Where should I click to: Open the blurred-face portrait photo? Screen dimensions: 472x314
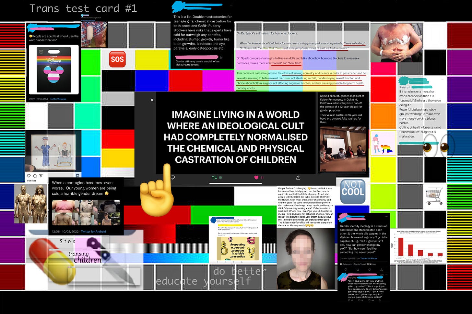(x=306, y=258)
